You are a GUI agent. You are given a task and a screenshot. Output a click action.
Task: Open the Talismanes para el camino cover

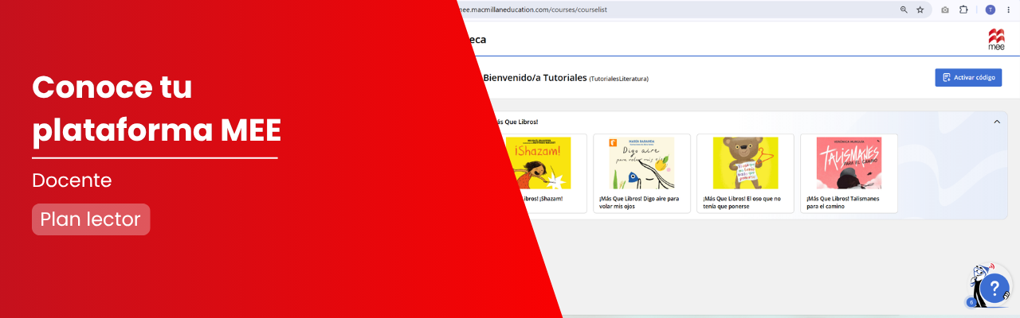coord(849,163)
